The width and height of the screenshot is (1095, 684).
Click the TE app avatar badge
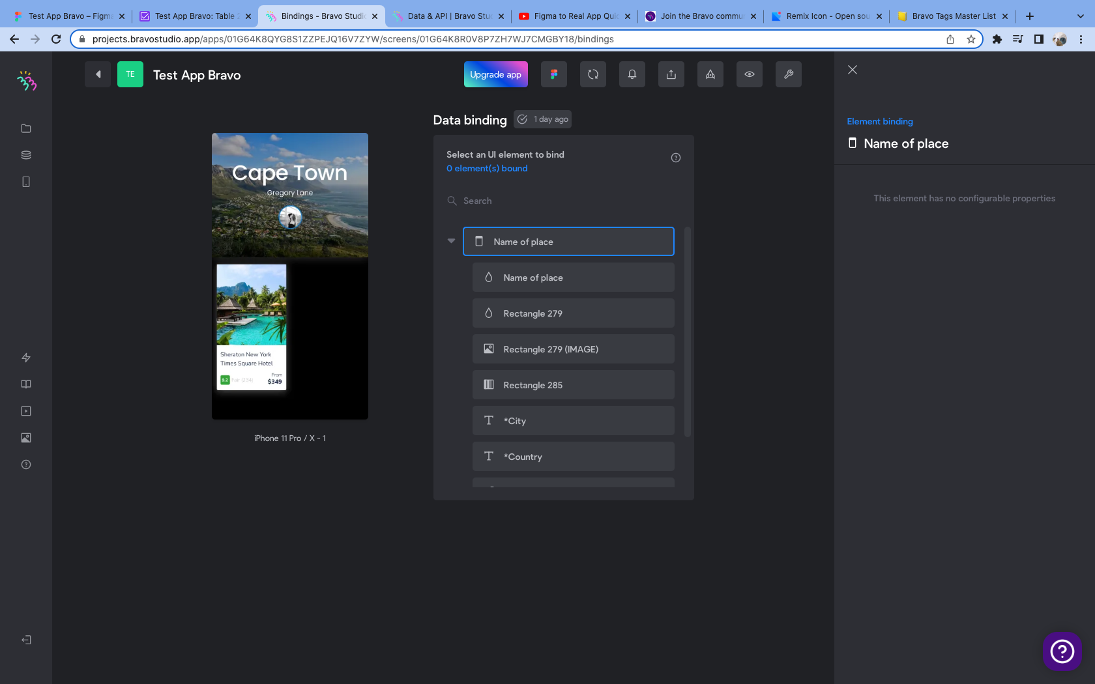point(130,74)
